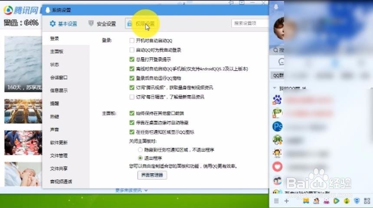Uncheck 始终保持在其他窗口前端
The width and height of the screenshot is (373, 208).
(x=132, y=113)
